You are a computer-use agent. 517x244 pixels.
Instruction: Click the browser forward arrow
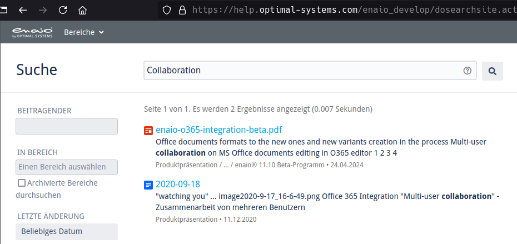click(x=43, y=10)
